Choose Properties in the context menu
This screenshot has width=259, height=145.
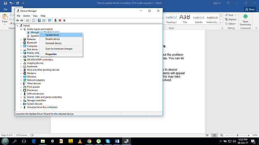point(61,54)
